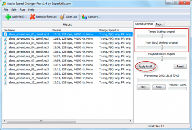This screenshot has width=192, height=130.
Task: Click the scrollbar left arrow
Action: [4, 121]
